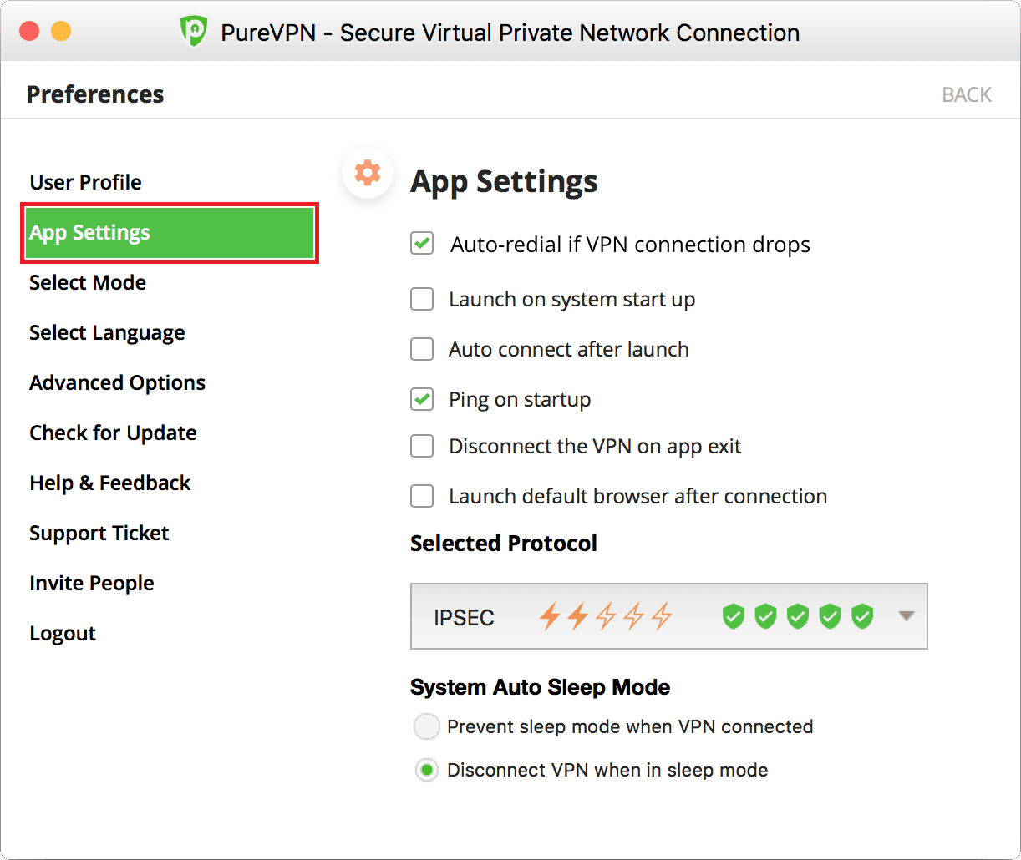
Task: Click the BACK button
Action: click(966, 94)
